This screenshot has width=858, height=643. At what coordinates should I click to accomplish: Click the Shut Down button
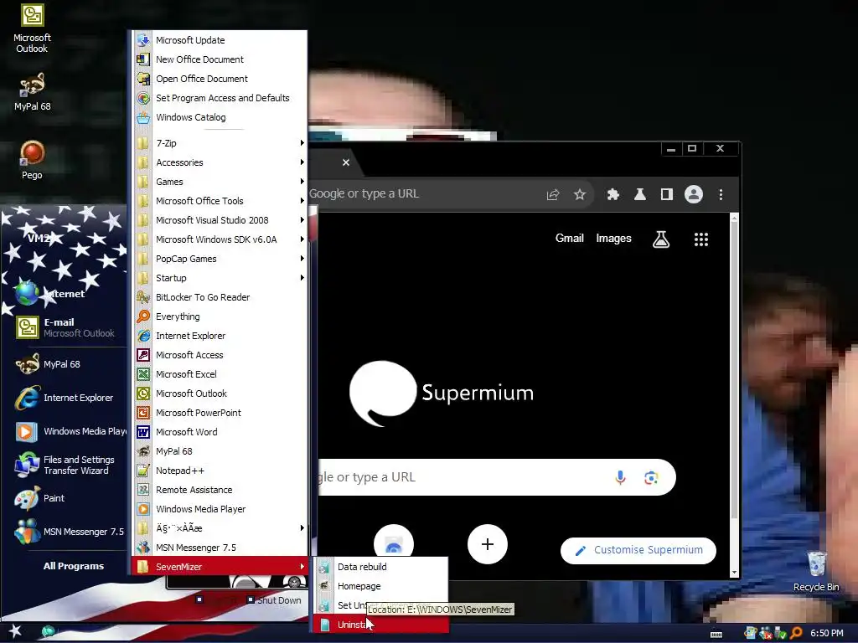coord(274,599)
